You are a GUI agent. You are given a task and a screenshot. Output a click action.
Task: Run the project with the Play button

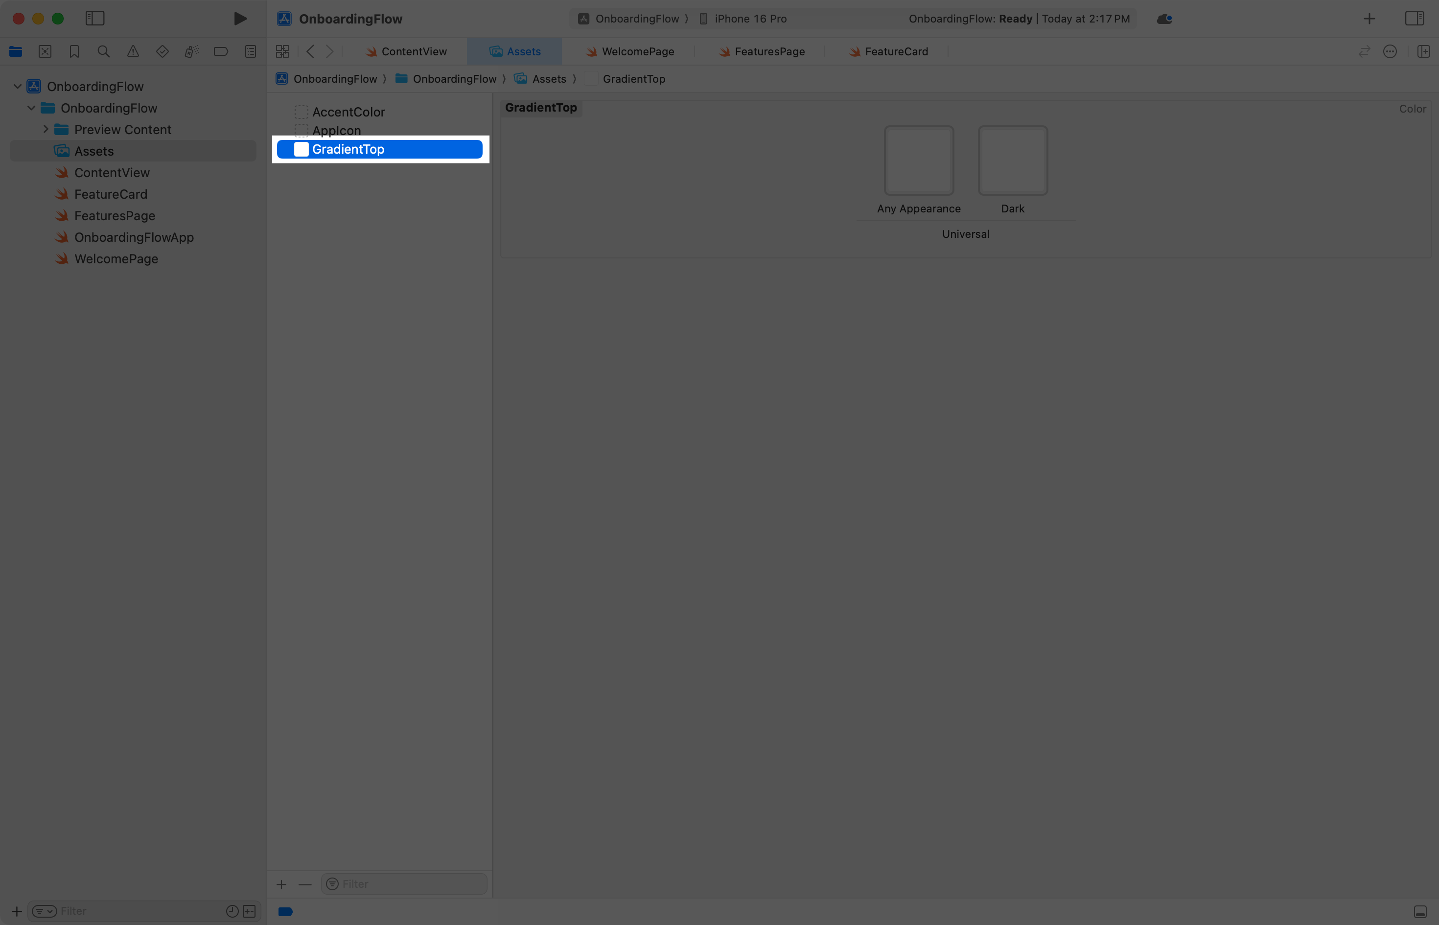(240, 18)
